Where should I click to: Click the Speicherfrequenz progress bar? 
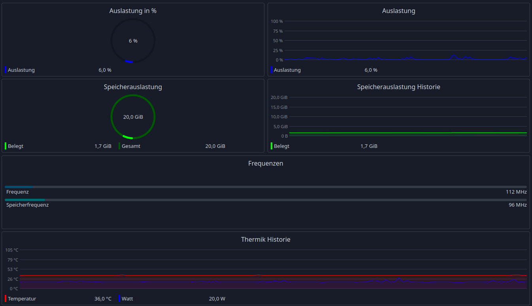pyautogui.click(x=266, y=200)
